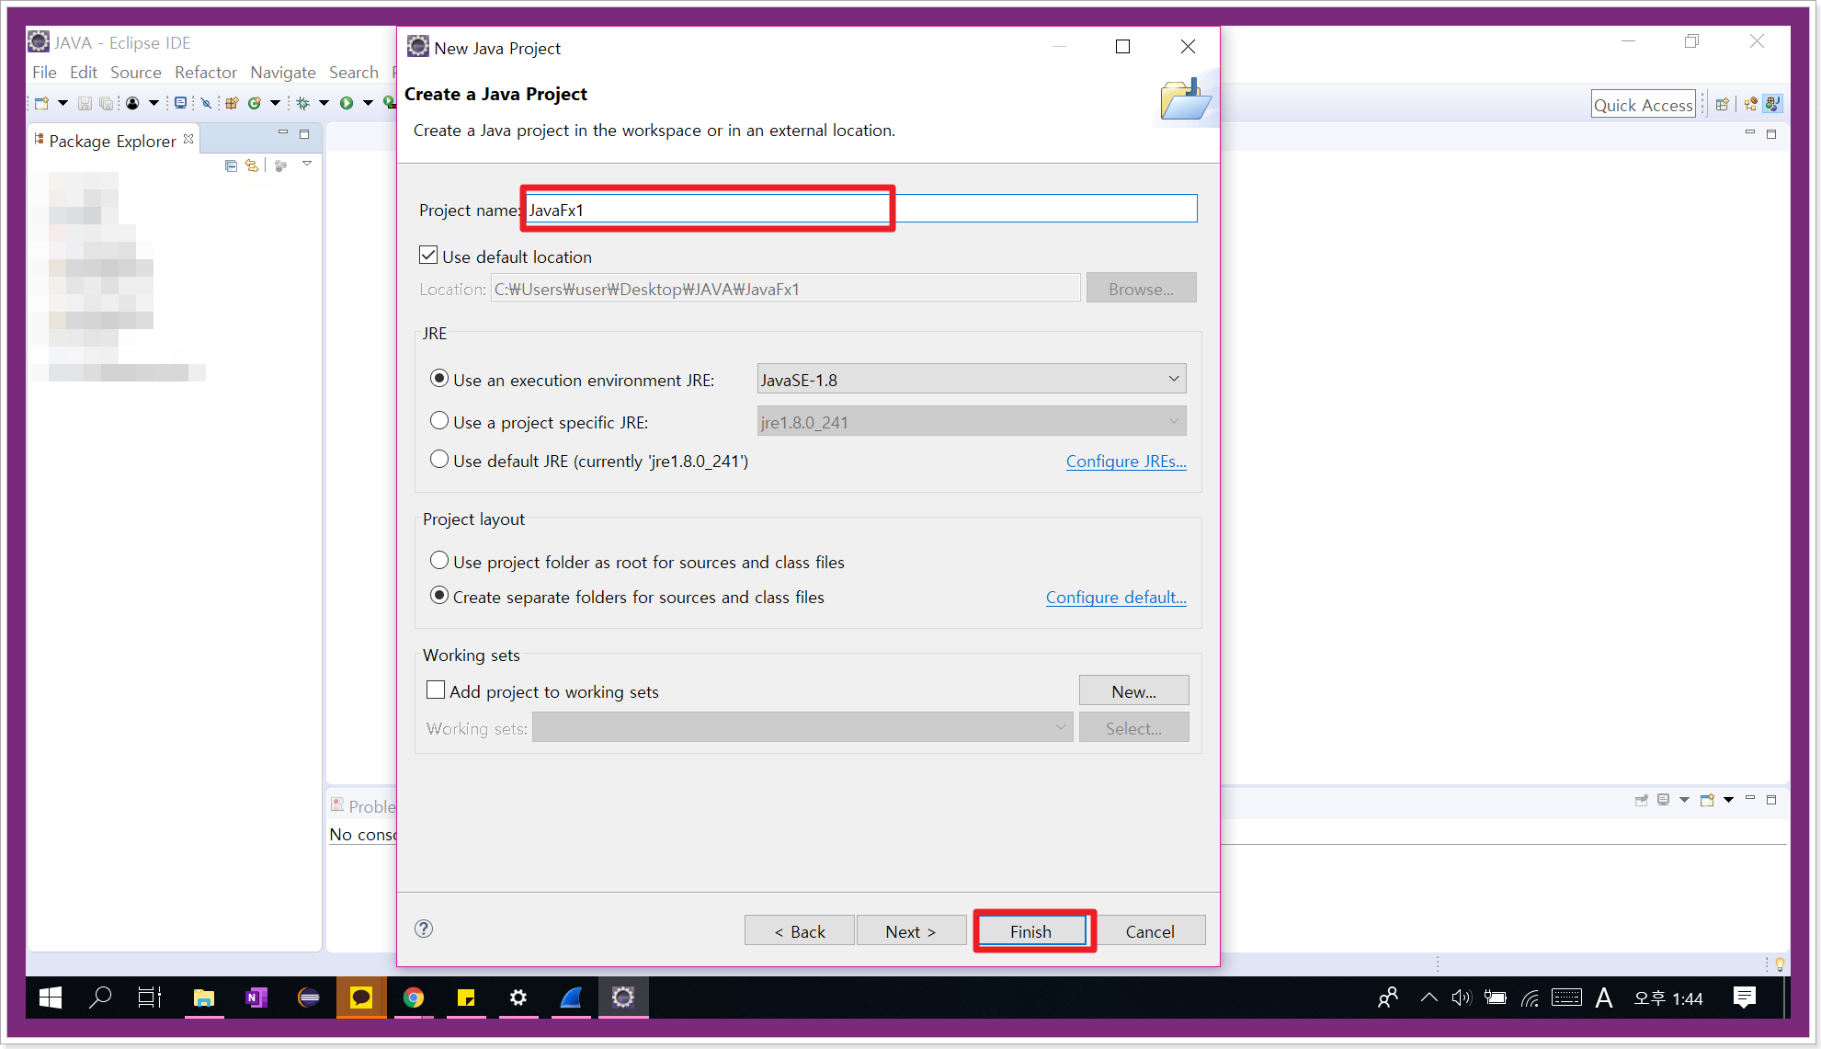Select Use default JRE radio option
This screenshot has width=1821, height=1049.
tap(439, 460)
